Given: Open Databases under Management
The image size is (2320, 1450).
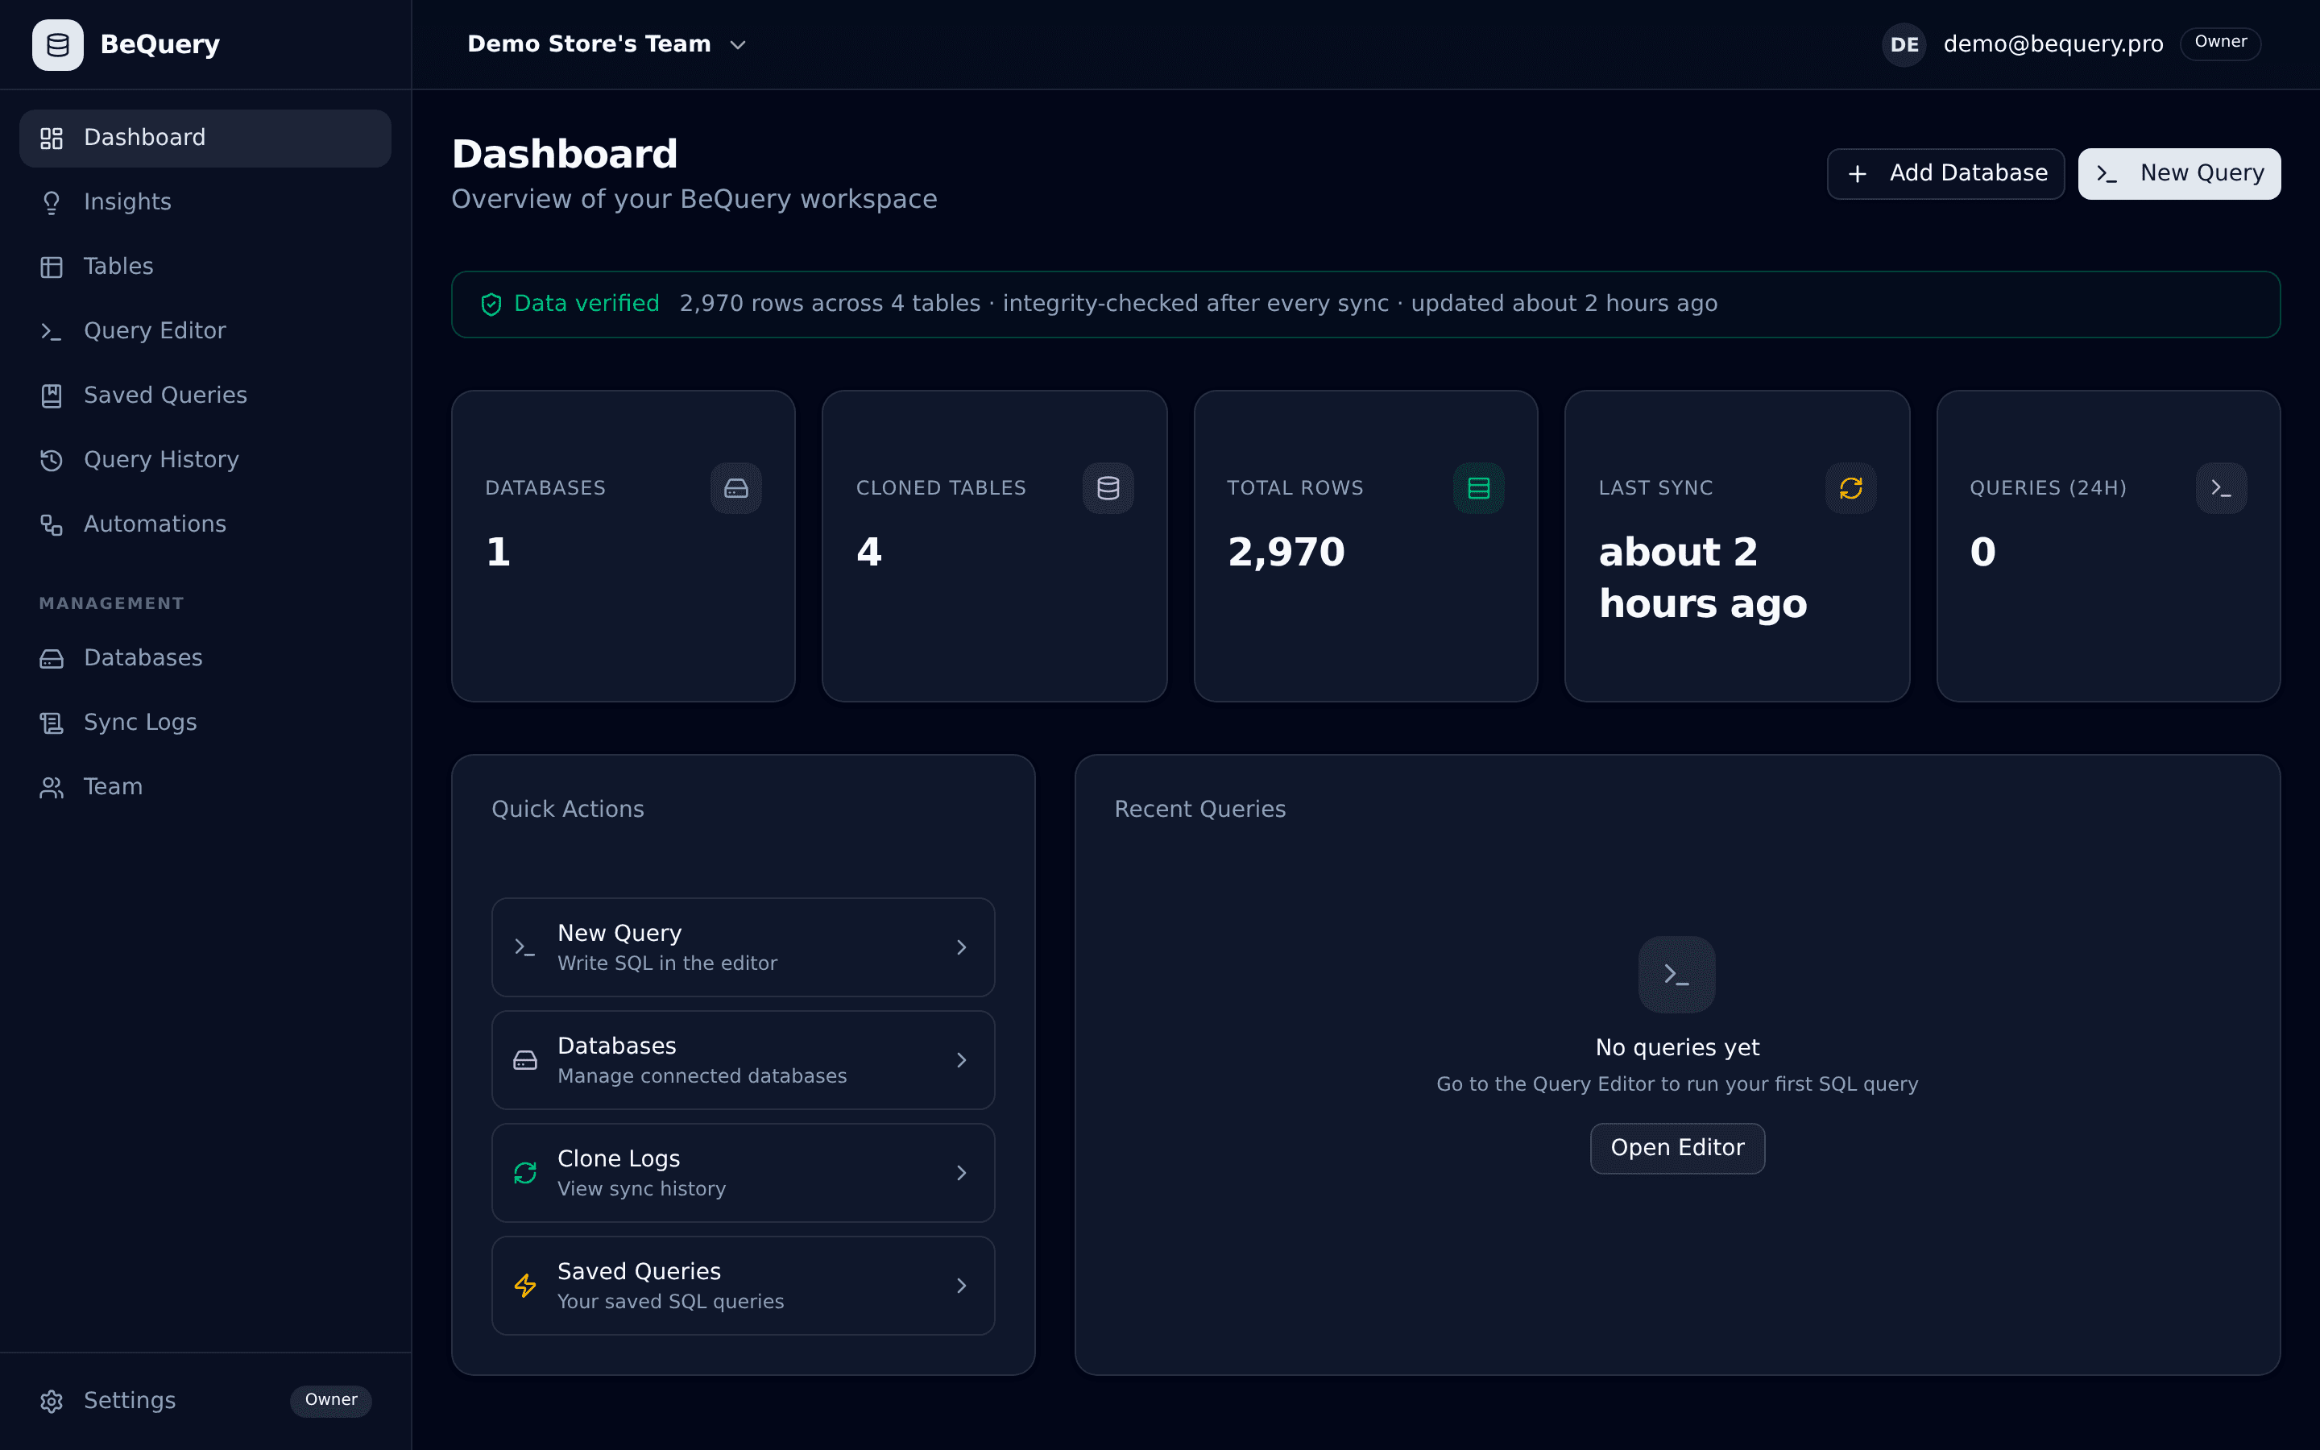Looking at the screenshot, I should tap(205, 658).
